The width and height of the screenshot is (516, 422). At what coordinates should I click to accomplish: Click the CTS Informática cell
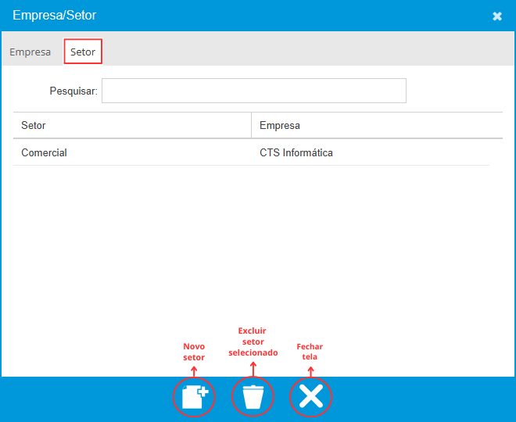[x=296, y=153]
